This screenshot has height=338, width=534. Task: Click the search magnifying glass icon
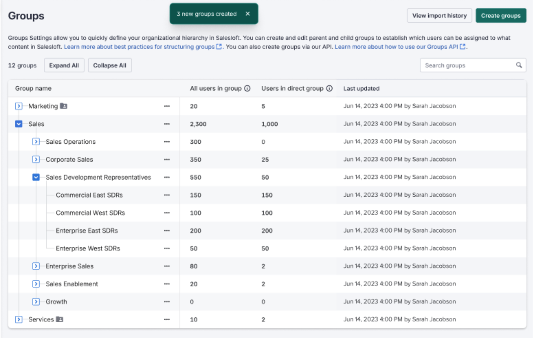point(519,65)
